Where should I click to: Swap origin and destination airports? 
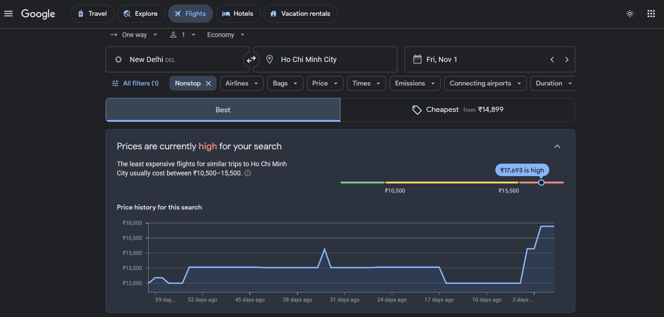pos(251,60)
